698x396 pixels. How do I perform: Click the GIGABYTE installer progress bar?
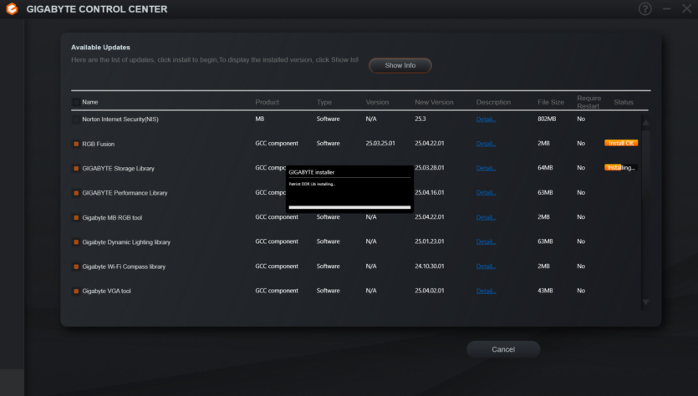click(x=349, y=207)
